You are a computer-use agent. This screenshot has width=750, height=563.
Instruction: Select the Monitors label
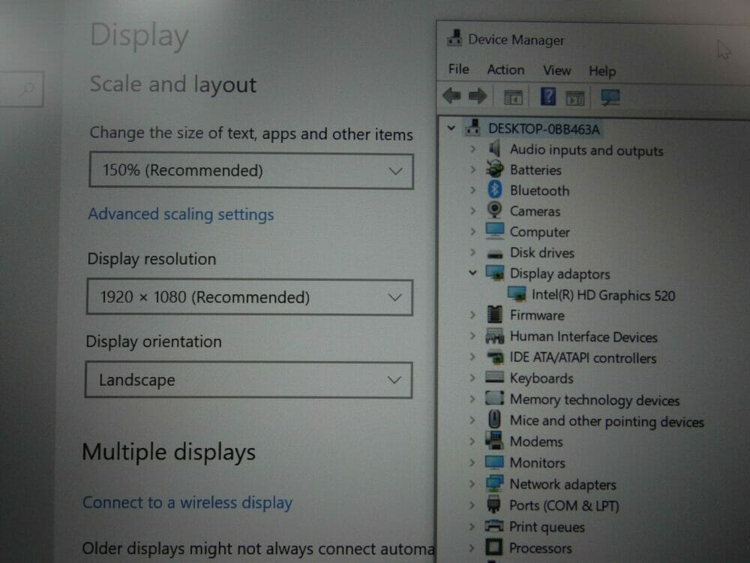[x=537, y=463]
